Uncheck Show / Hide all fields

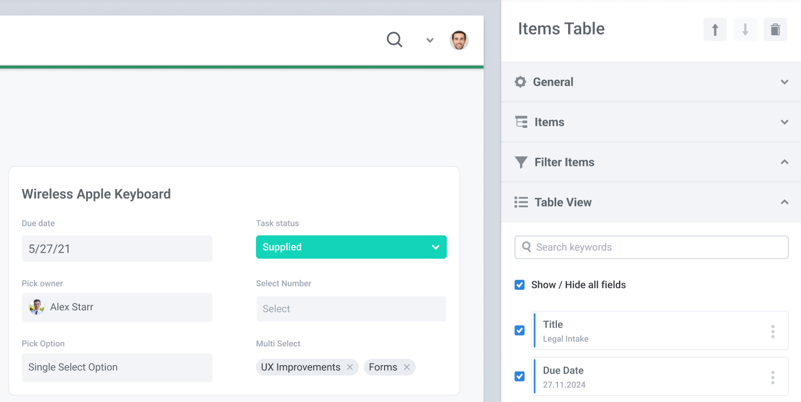click(x=519, y=285)
